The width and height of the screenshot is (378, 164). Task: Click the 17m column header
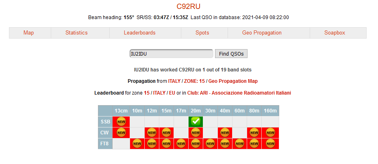[181, 111]
